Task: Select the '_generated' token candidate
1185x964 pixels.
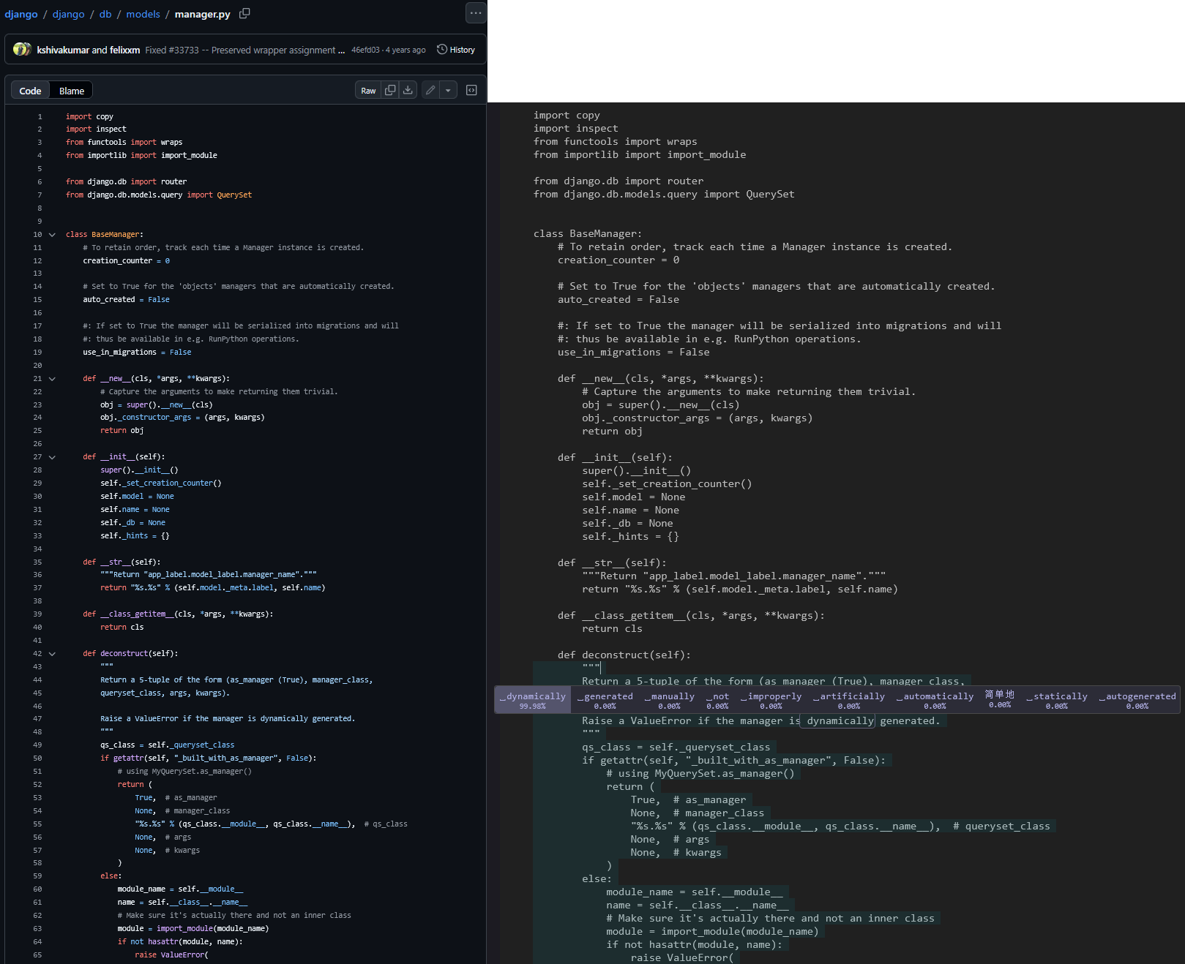Action: click(605, 700)
